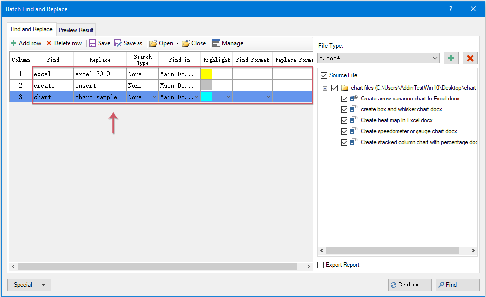The width and height of the screenshot is (486, 297).
Task: Click the Save as icon
Action: (118, 43)
